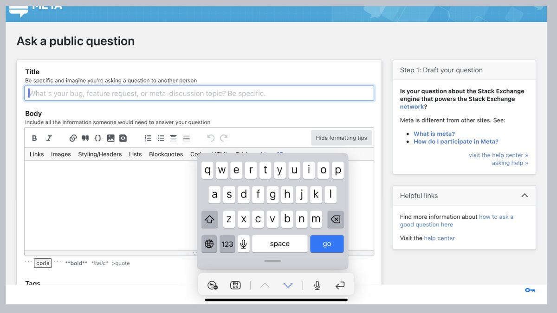557x313 pixels.
Task: Insert an image using the picture icon
Action: (110, 138)
